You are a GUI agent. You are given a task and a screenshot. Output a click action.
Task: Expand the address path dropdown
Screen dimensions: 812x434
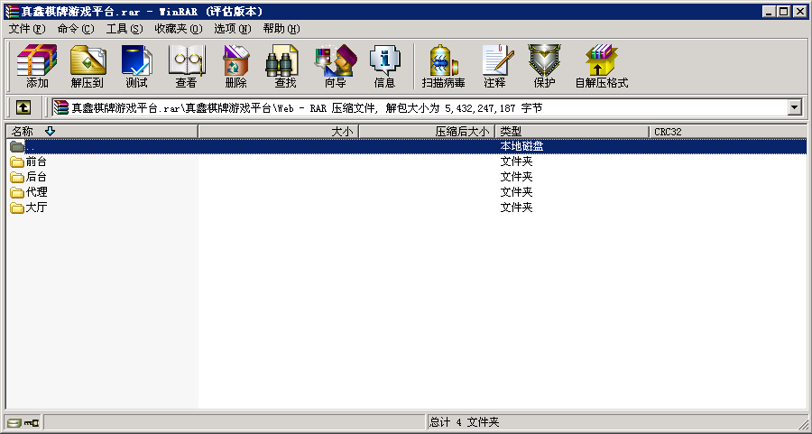(794, 107)
